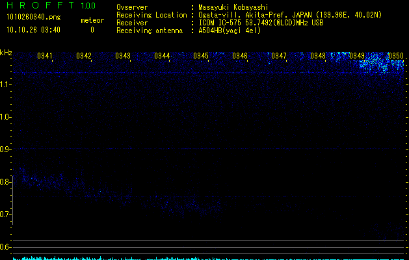
Task: Click the 0348 time marker
Action: point(318,56)
